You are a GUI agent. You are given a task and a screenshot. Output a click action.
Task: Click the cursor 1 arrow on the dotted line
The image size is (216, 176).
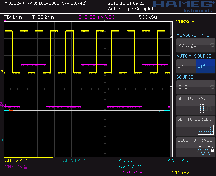tap(11, 140)
